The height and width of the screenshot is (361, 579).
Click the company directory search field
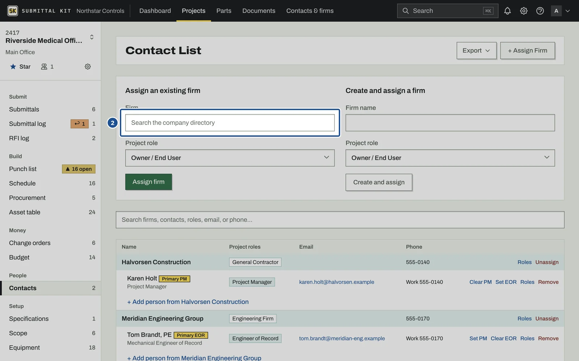pos(230,123)
